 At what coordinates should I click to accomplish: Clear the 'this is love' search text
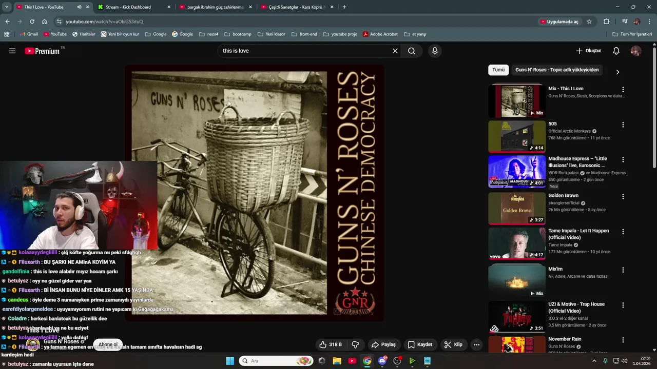point(395,51)
